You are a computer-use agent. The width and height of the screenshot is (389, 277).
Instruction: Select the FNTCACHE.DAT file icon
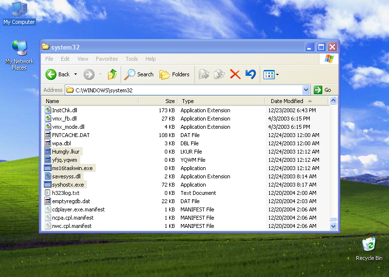pyautogui.click(x=48, y=135)
